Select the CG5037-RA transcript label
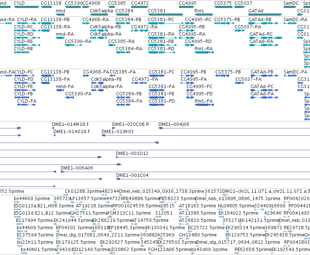The image size is (310, 255). point(248,27)
